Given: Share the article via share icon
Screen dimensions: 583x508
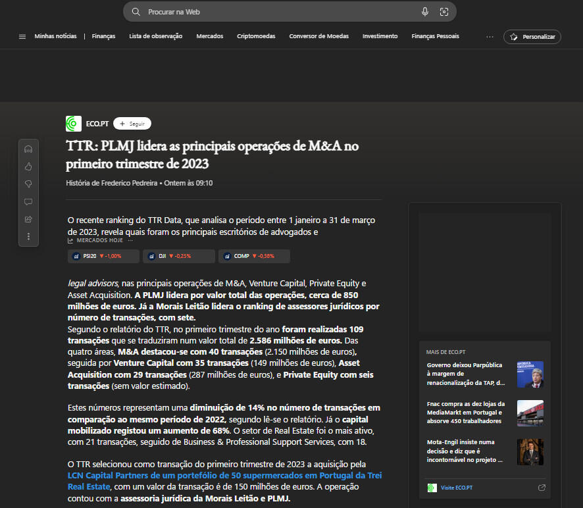Looking at the screenshot, I should (x=28, y=219).
